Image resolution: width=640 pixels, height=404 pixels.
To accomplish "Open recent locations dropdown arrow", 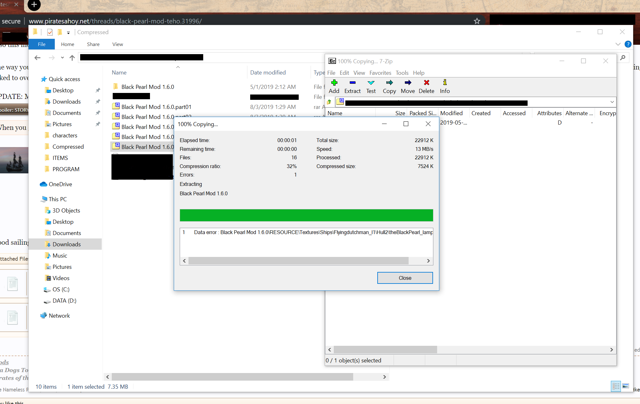I will pyautogui.click(x=62, y=58).
